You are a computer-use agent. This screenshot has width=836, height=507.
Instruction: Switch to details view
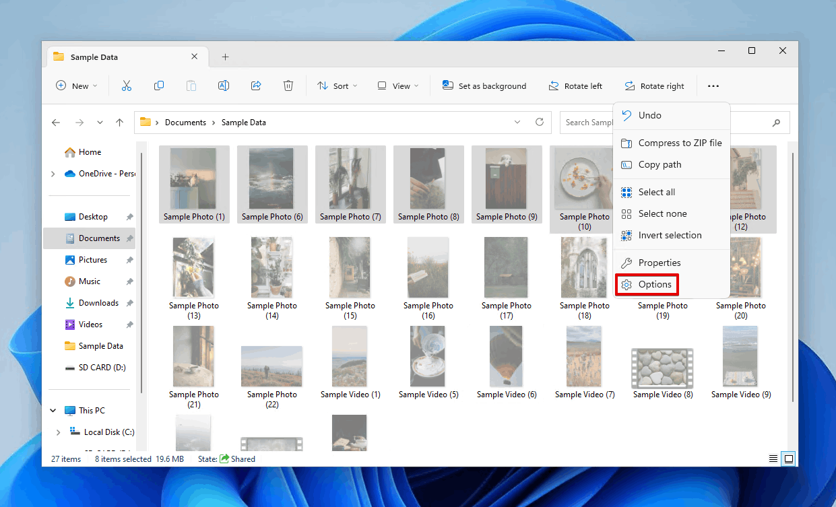tap(773, 459)
